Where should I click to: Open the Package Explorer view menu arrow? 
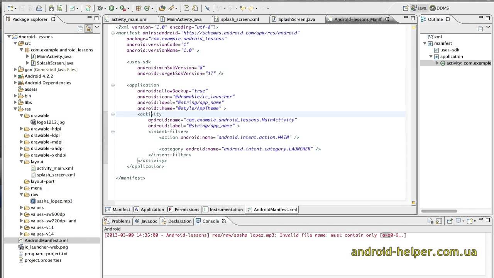(x=97, y=27)
